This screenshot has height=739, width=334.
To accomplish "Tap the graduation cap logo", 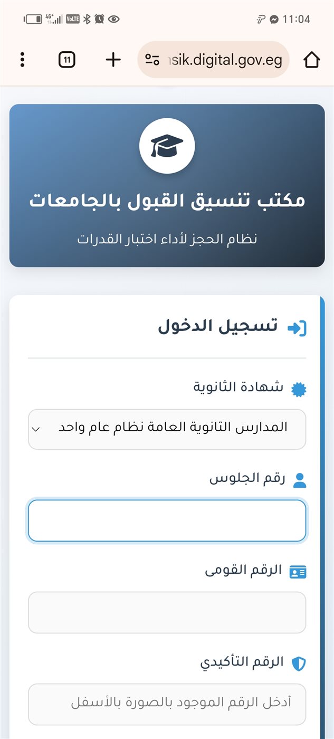I will pos(167,146).
